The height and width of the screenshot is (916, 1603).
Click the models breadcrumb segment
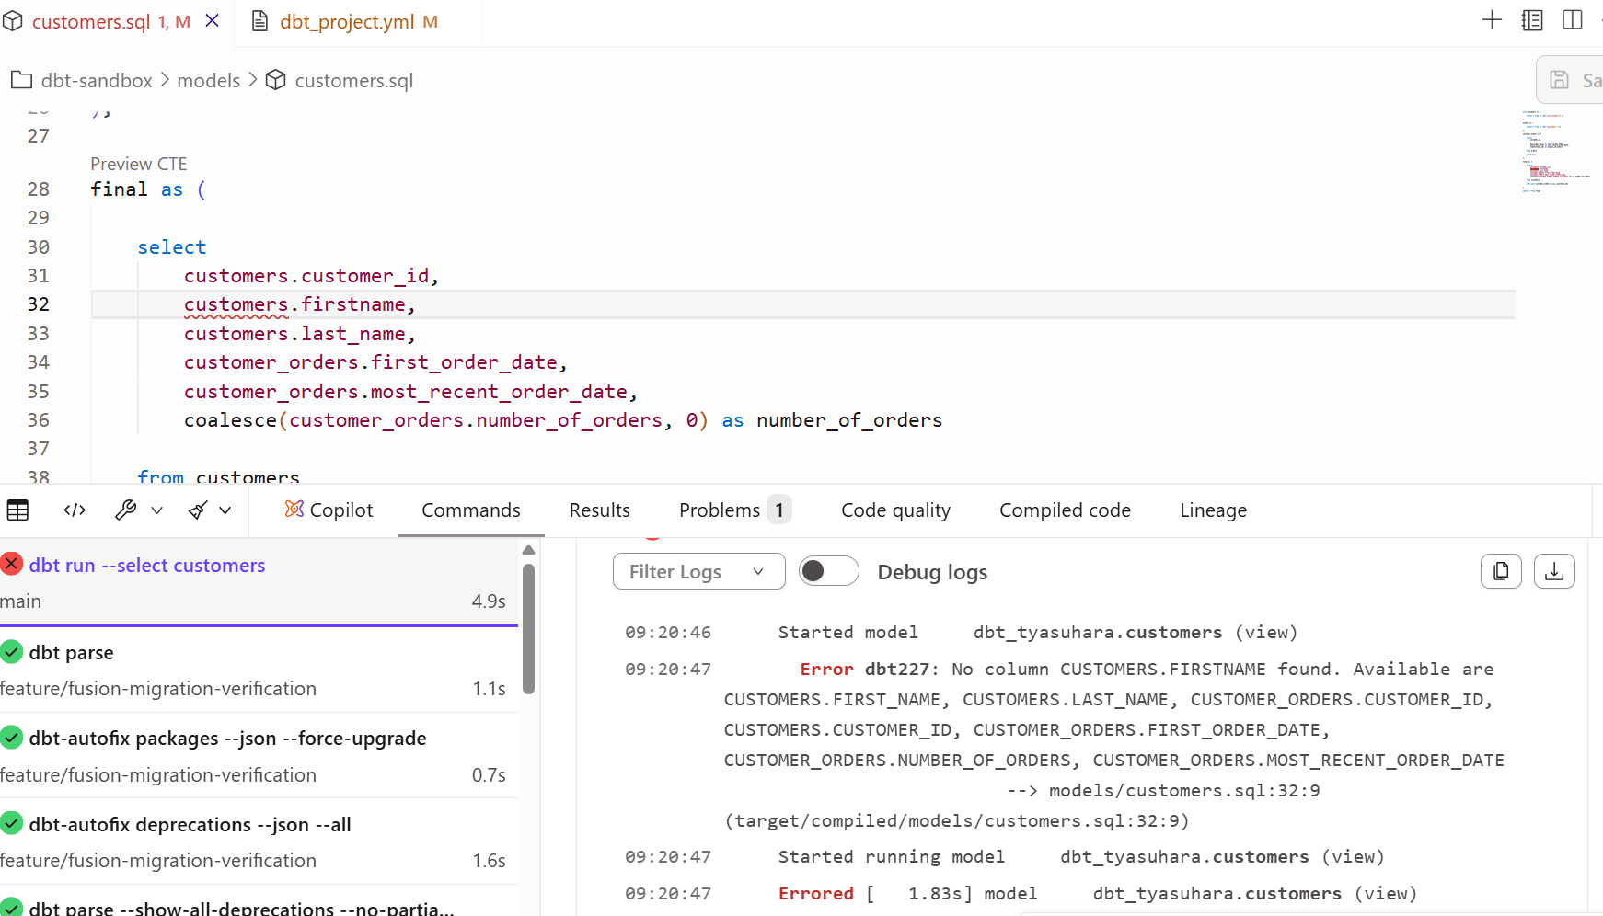(x=209, y=81)
